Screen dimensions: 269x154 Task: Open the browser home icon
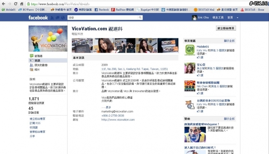point(21,4)
